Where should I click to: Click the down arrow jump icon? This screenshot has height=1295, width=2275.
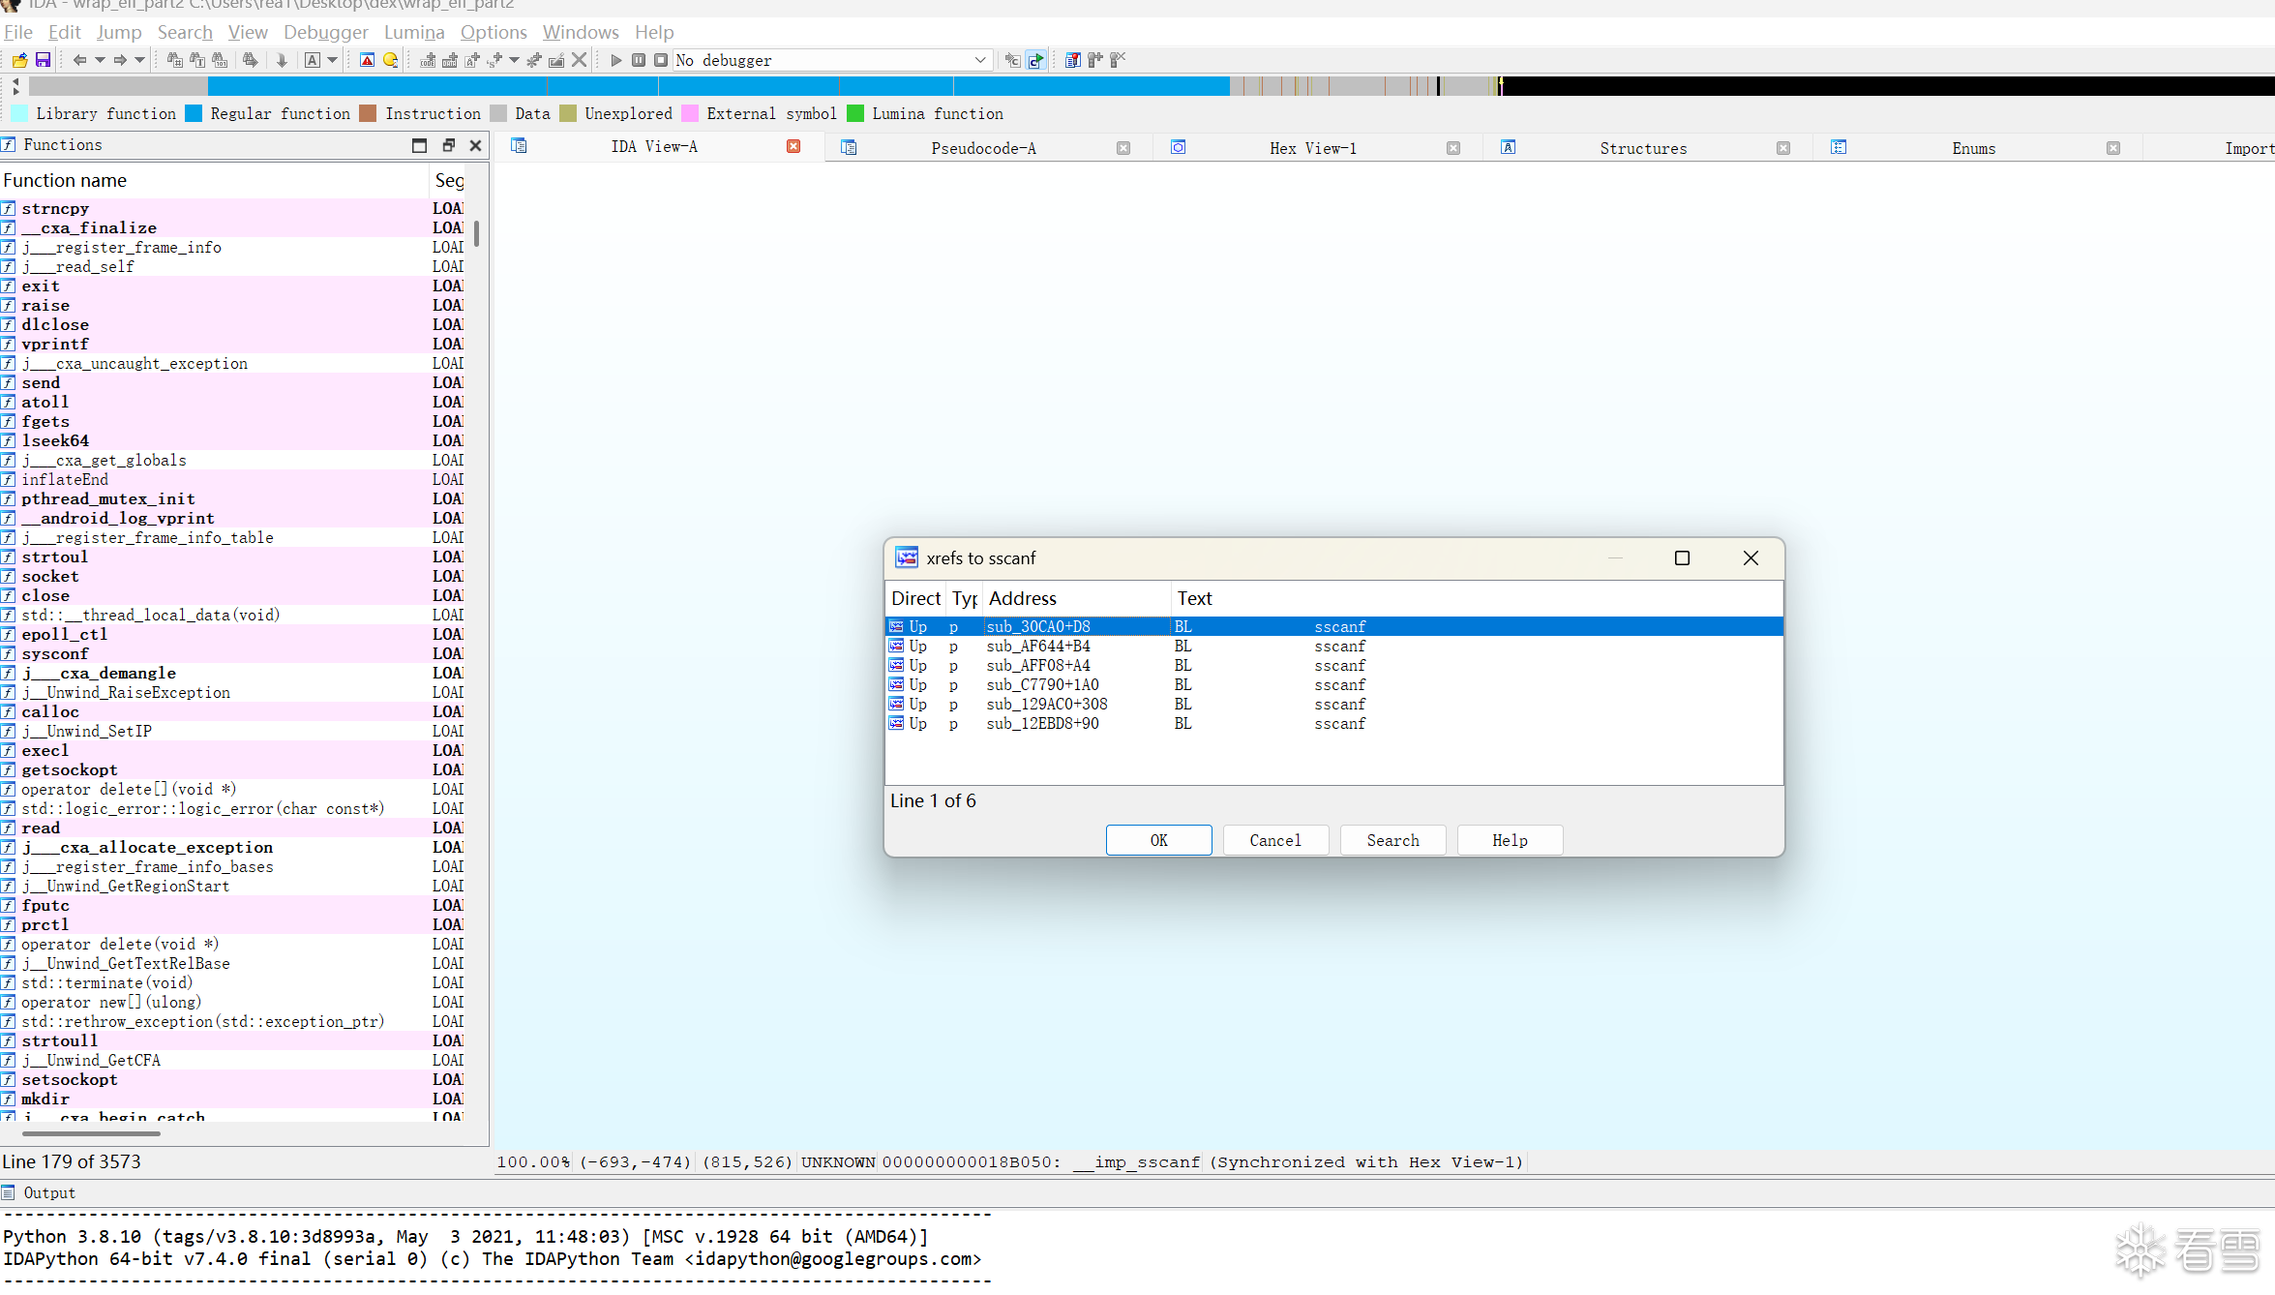coord(282,60)
